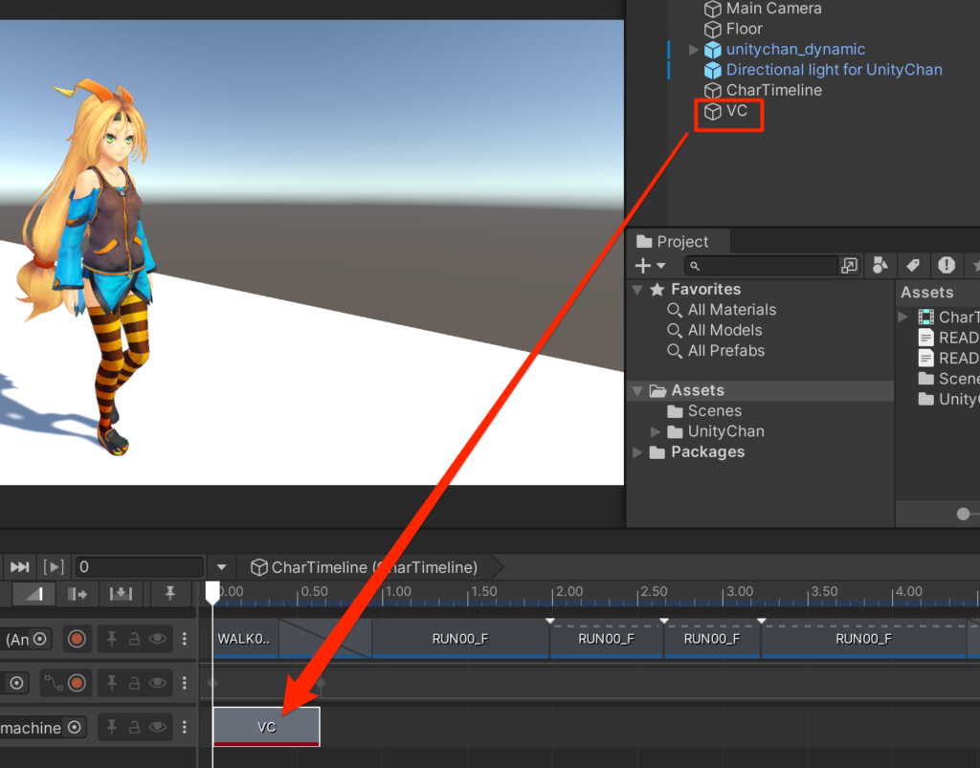Mute the Cinemachine track with the eye icon
Image resolution: width=980 pixels, height=768 pixels.
point(158,728)
